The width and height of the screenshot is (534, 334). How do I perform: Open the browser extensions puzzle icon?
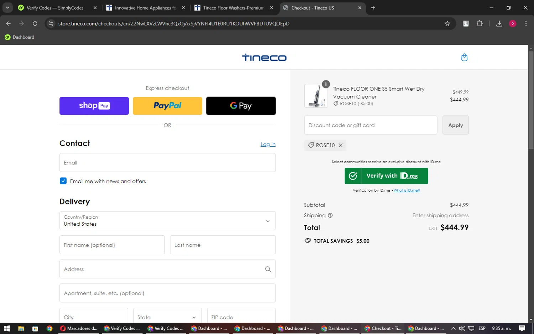pyautogui.click(x=480, y=24)
